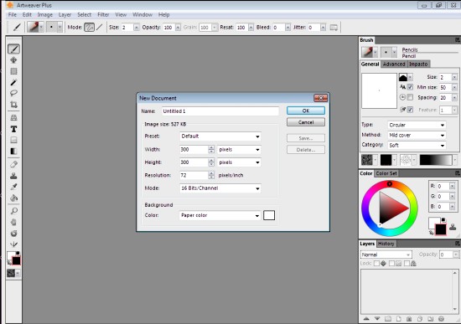Viewport: 461px width, 324px height.
Task: Click the pencil tool icon in options bar
Action: pyautogui.click(x=17, y=28)
